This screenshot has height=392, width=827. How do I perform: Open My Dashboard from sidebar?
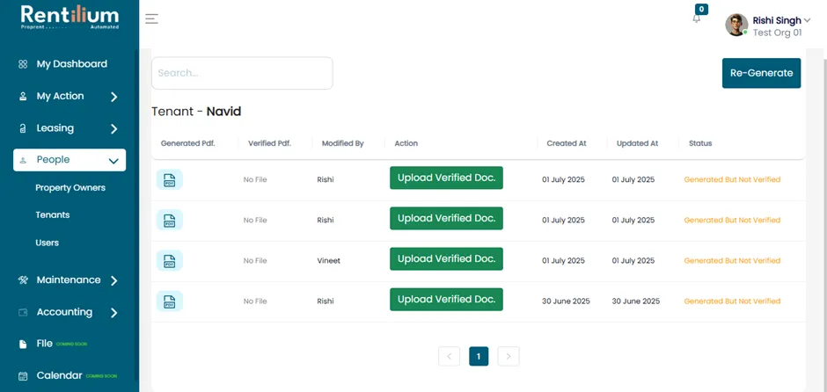72,64
